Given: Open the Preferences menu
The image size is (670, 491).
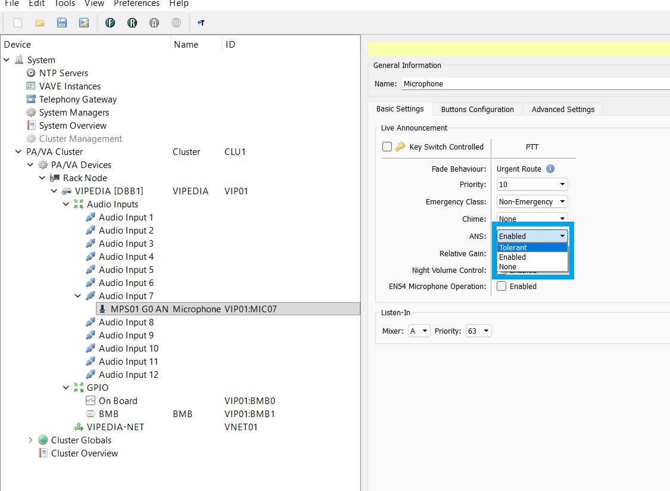Looking at the screenshot, I should (x=137, y=4).
